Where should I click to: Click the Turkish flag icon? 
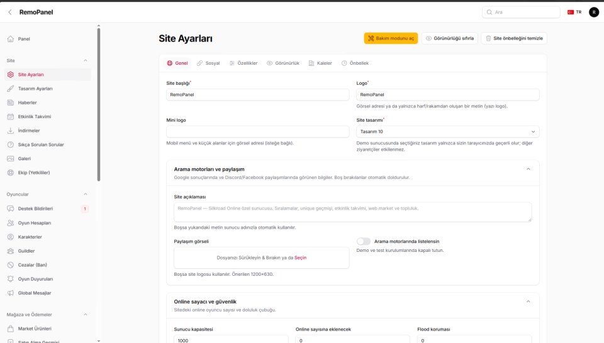pyautogui.click(x=571, y=13)
